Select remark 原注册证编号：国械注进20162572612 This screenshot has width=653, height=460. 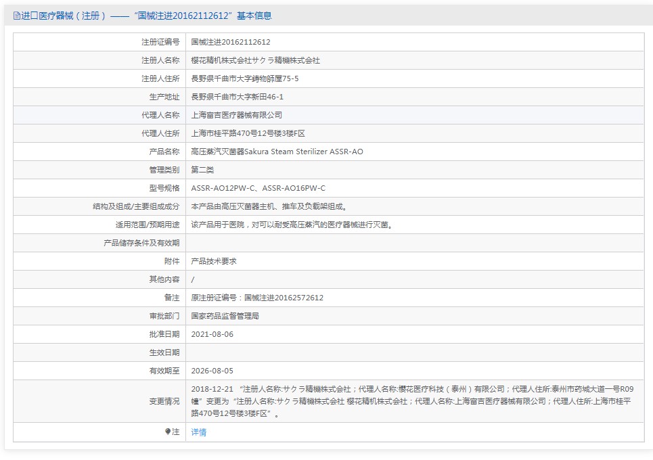(x=257, y=298)
